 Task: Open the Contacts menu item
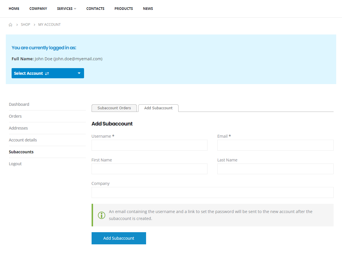tap(95, 9)
